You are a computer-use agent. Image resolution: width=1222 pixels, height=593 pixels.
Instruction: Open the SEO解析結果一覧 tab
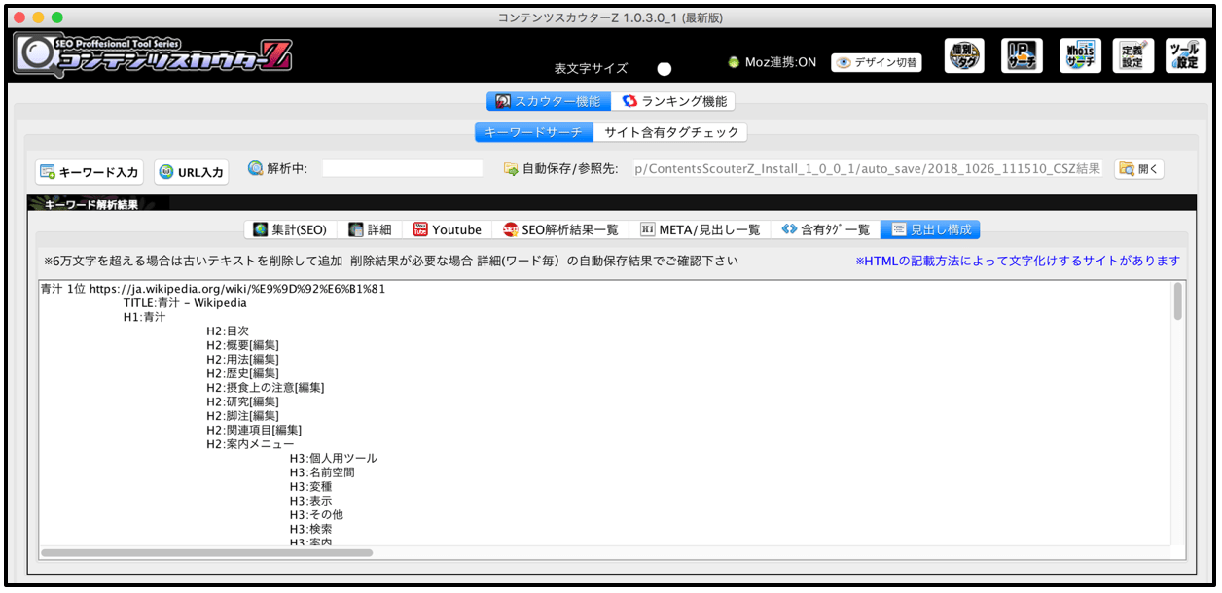point(560,229)
